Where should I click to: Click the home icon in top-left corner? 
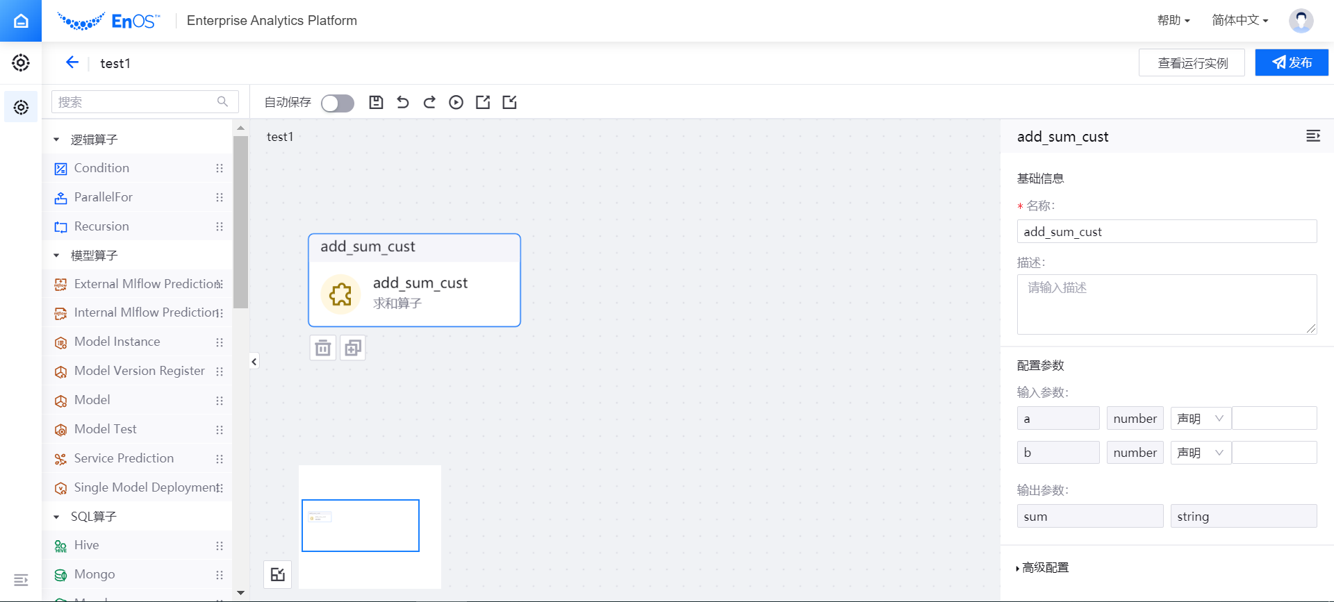tap(21, 21)
